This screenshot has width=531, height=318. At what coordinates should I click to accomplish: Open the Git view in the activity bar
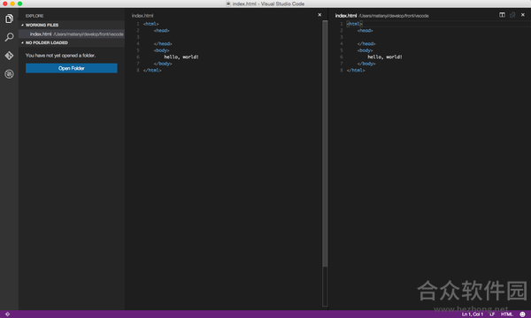(x=9, y=56)
